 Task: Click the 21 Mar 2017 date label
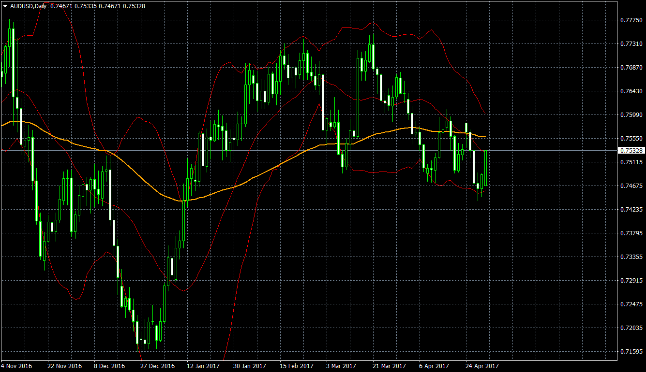pyautogui.click(x=390, y=366)
